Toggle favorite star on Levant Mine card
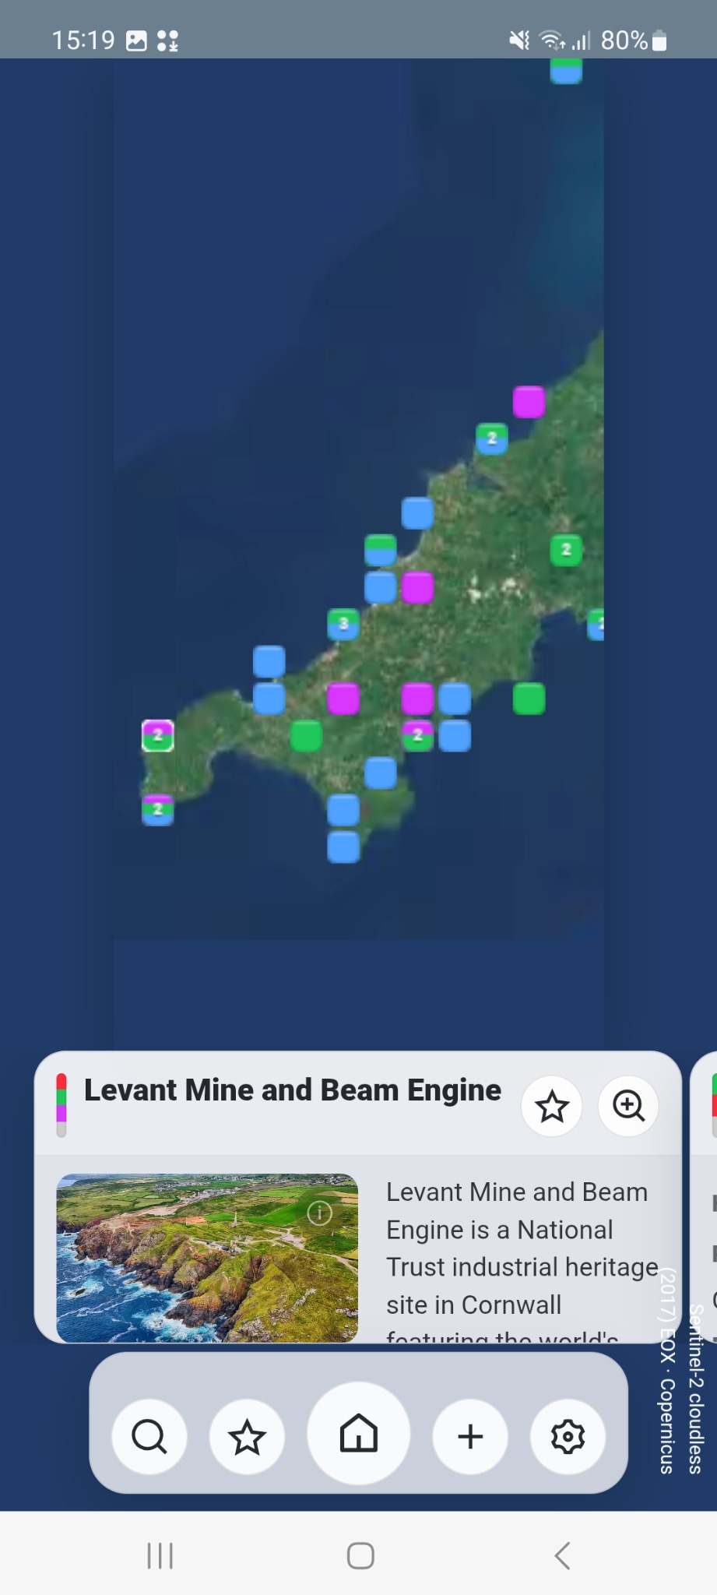 (x=552, y=1106)
